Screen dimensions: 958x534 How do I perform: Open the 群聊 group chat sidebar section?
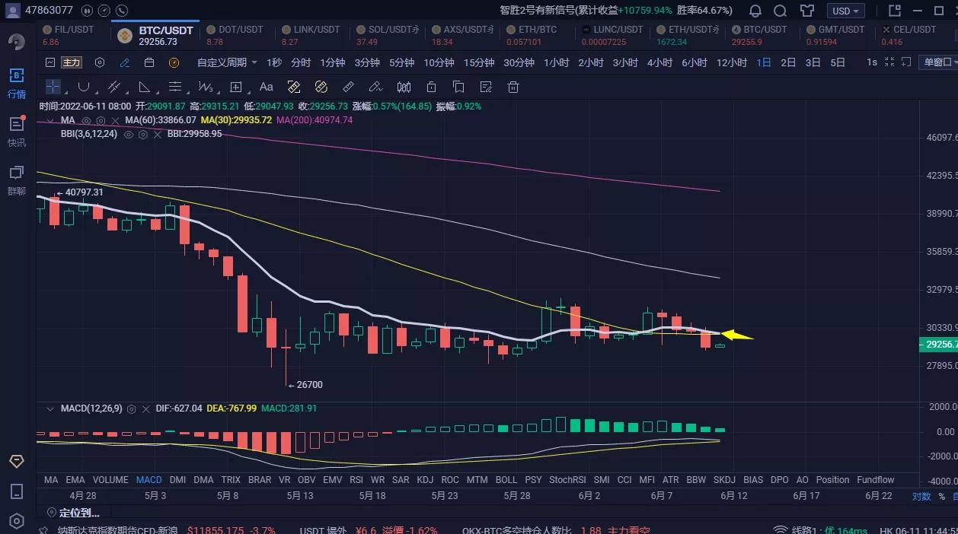(17, 180)
